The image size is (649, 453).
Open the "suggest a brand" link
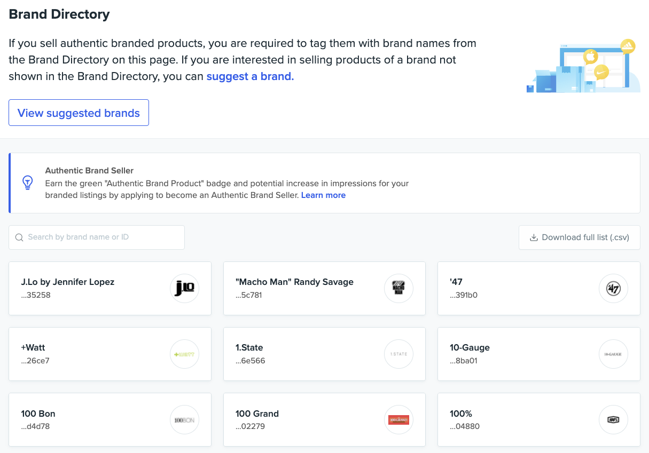(x=250, y=76)
